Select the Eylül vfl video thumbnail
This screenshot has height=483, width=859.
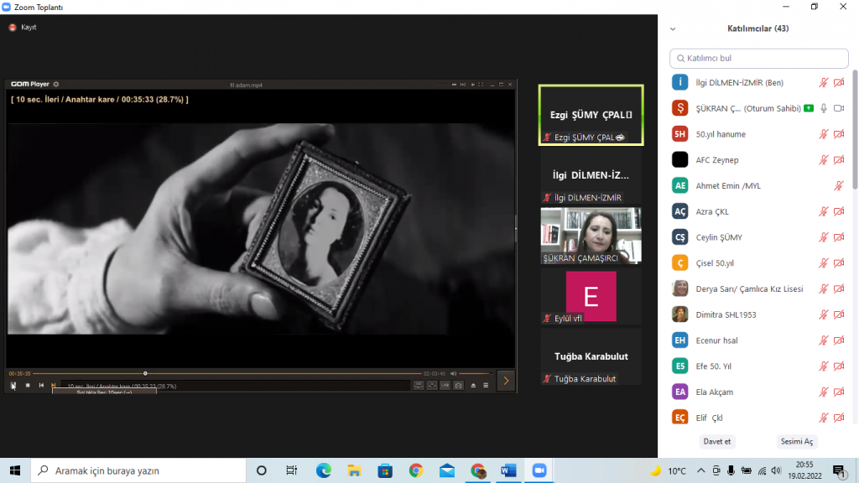click(x=591, y=297)
